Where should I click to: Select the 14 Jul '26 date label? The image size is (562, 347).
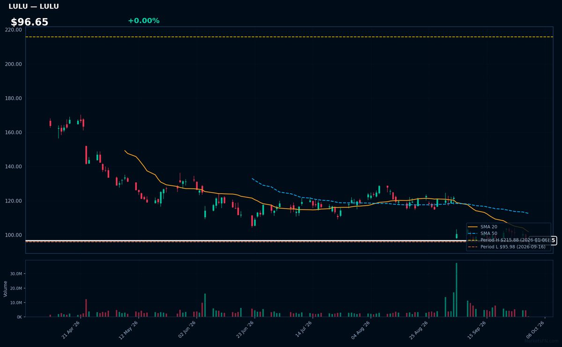[303, 330]
